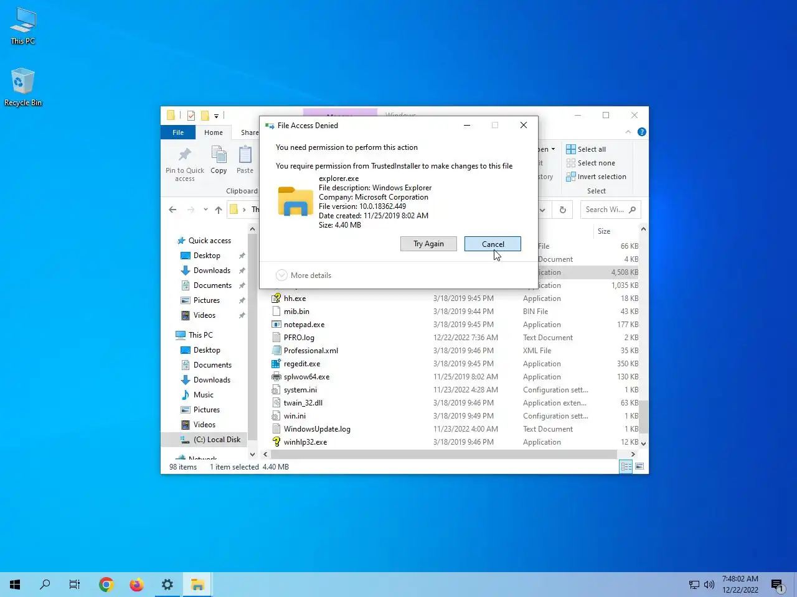Screen dimensions: 797x597
Task: Refresh the folder view
Action: pyautogui.click(x=563, y=210)
